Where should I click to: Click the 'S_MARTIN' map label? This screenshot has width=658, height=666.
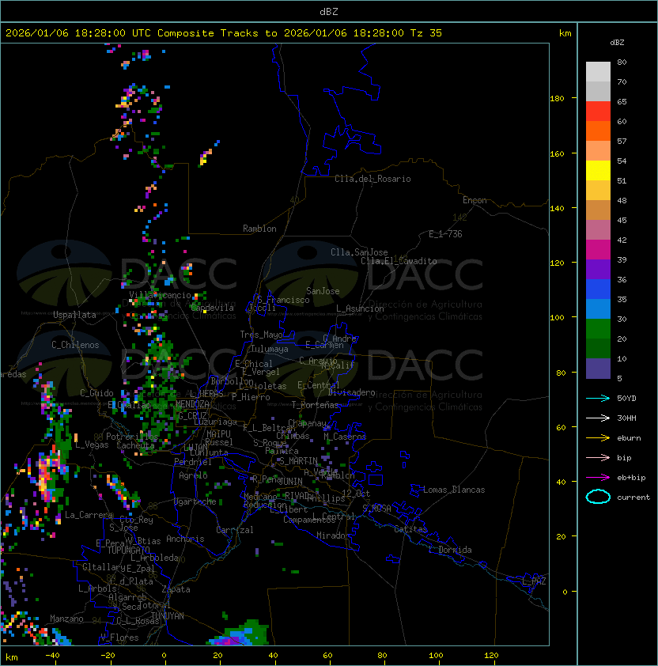tap(298, 460)
